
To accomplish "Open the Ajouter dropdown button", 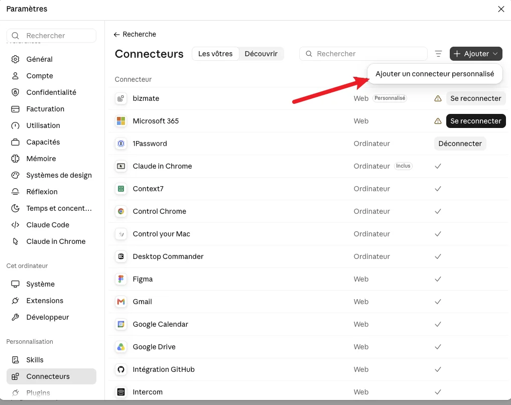I will 476,54.
